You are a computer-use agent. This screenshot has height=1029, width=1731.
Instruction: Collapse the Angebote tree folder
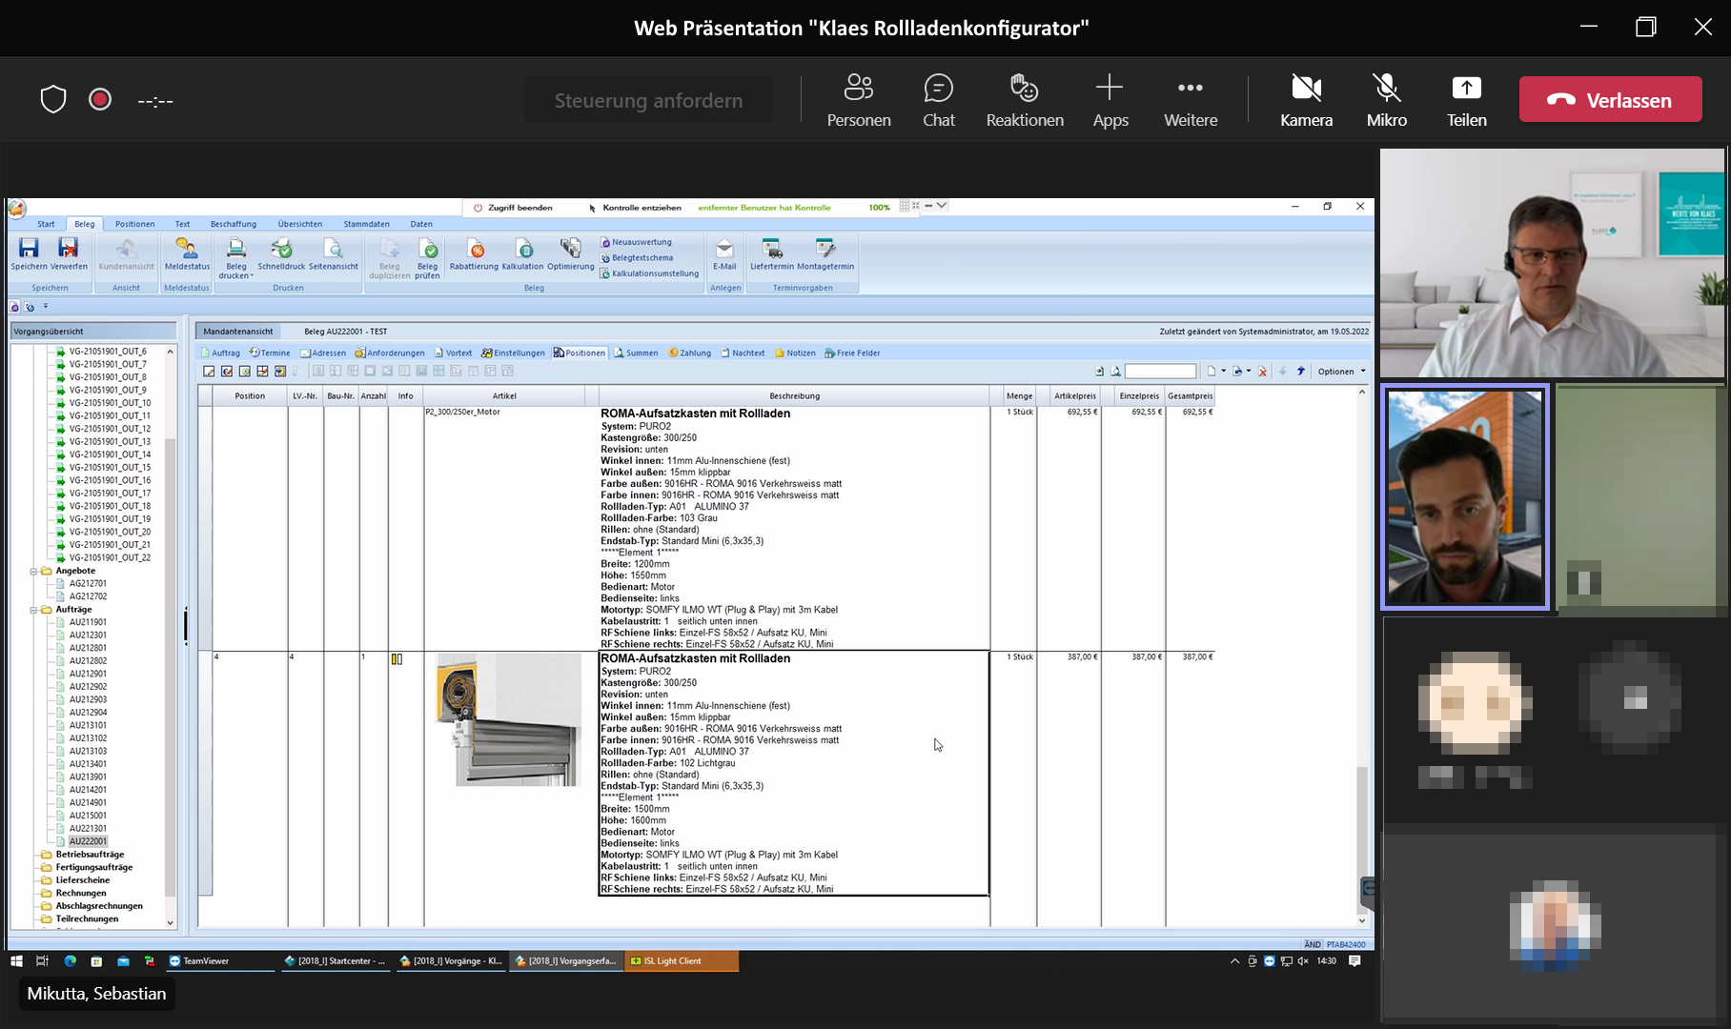coord(33,571)
